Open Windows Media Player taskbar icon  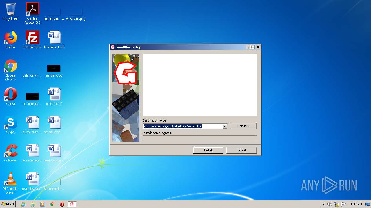[x=43, y=204]
